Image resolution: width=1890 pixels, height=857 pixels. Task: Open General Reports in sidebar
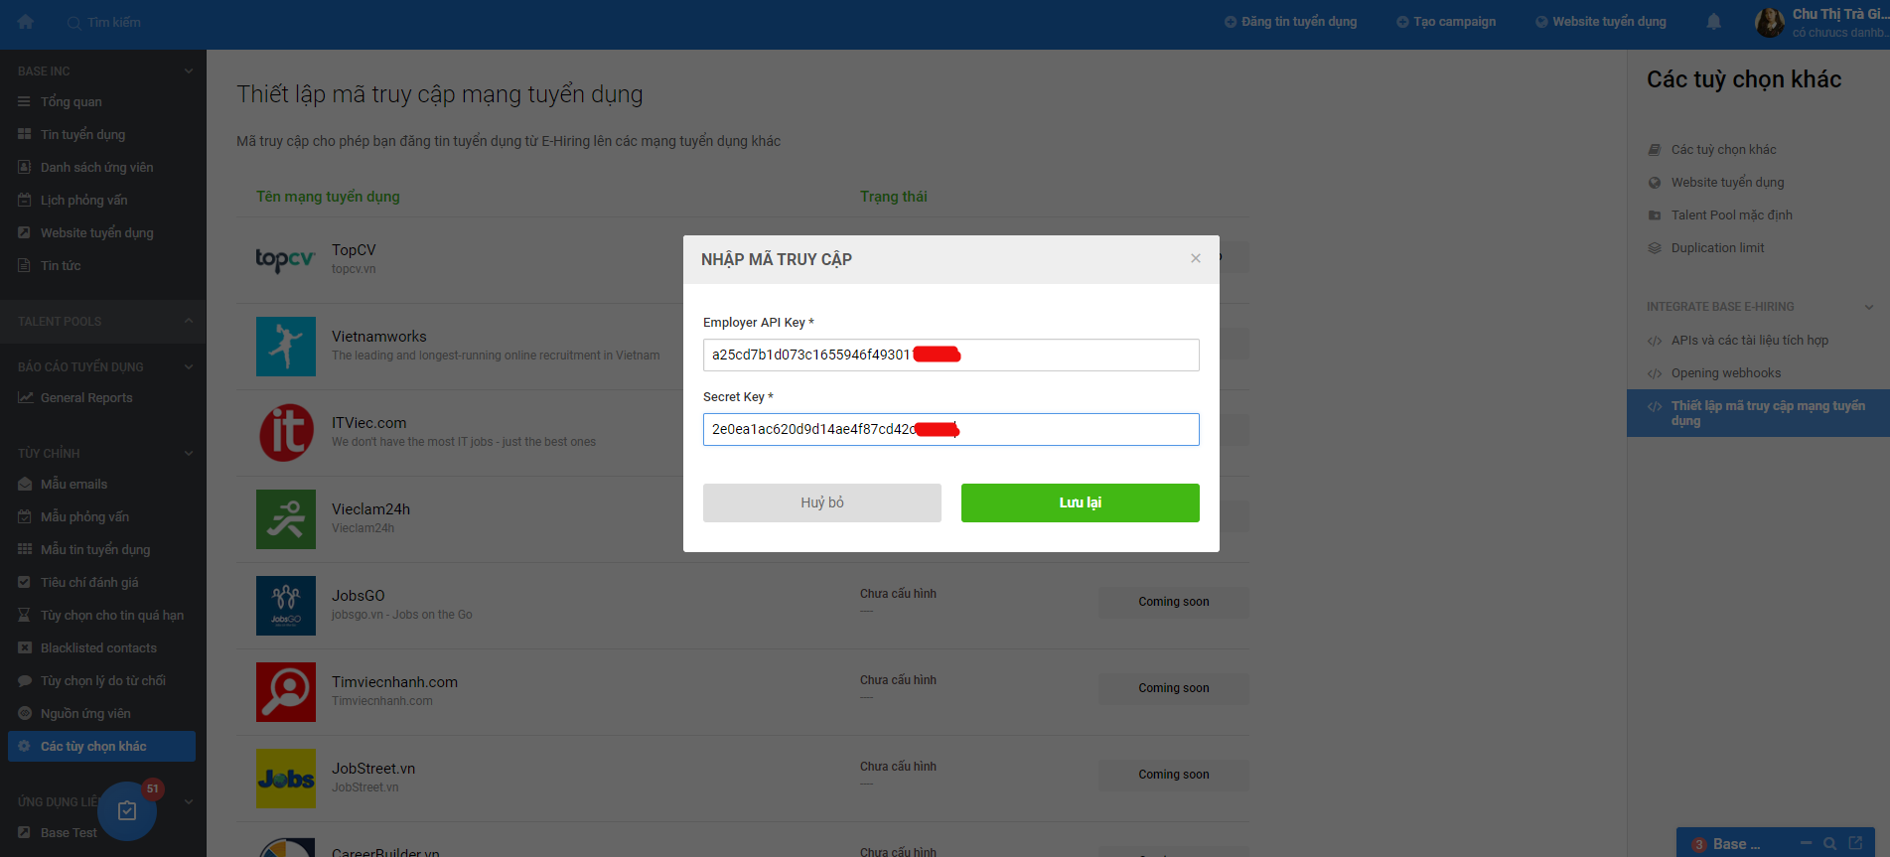coord(86,397)
